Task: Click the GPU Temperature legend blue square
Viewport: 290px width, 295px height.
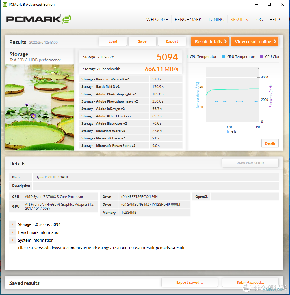Action: click(224, 56)
